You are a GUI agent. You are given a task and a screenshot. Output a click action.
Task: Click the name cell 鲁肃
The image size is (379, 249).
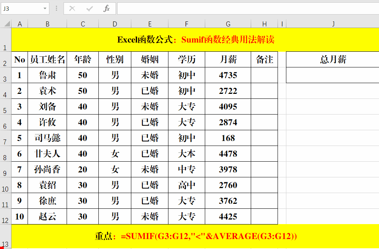pyautogui.click(x=47, y=75)
